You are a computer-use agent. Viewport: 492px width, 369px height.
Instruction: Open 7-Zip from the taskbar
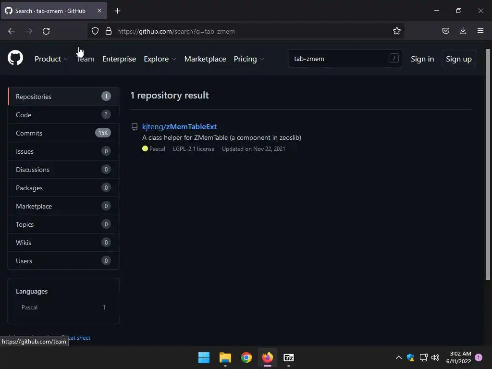289,357
